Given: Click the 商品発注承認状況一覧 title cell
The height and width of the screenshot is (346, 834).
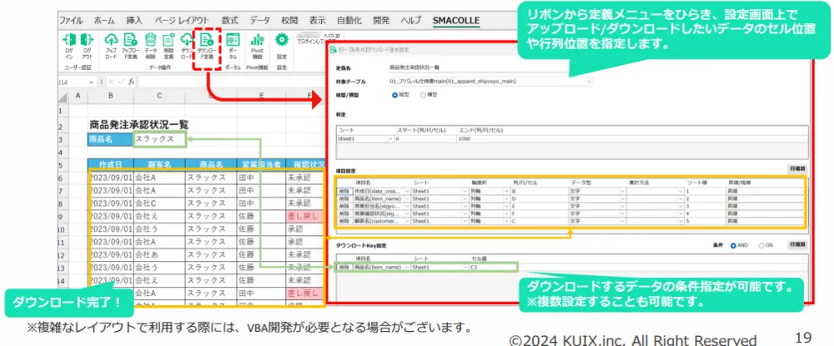Looking at the screenshot, I should (139, 125).
